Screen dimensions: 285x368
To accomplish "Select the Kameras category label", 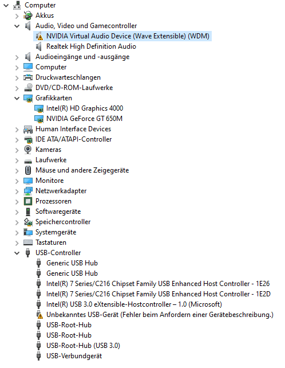I will click(x=48, y=150).
